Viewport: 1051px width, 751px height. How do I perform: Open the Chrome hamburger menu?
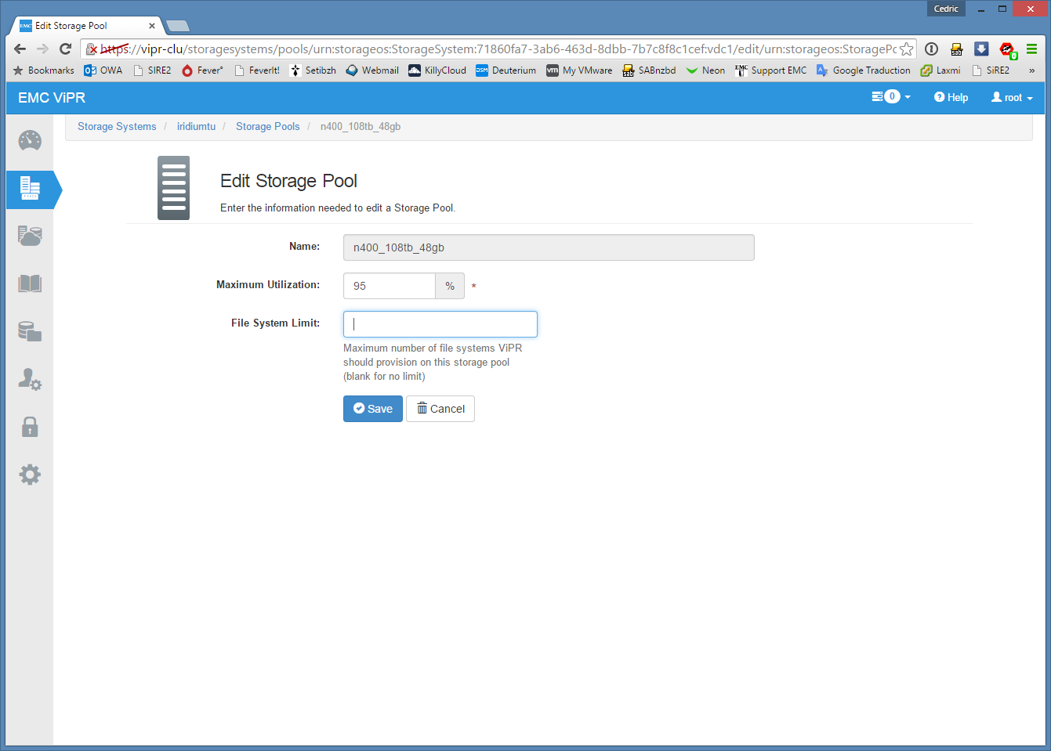[1031, 49]
